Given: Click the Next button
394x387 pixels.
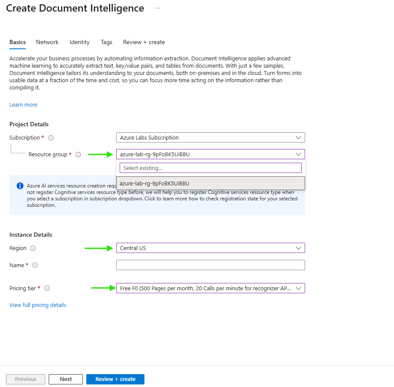Looking at the screenshot, I should [66, 379].
